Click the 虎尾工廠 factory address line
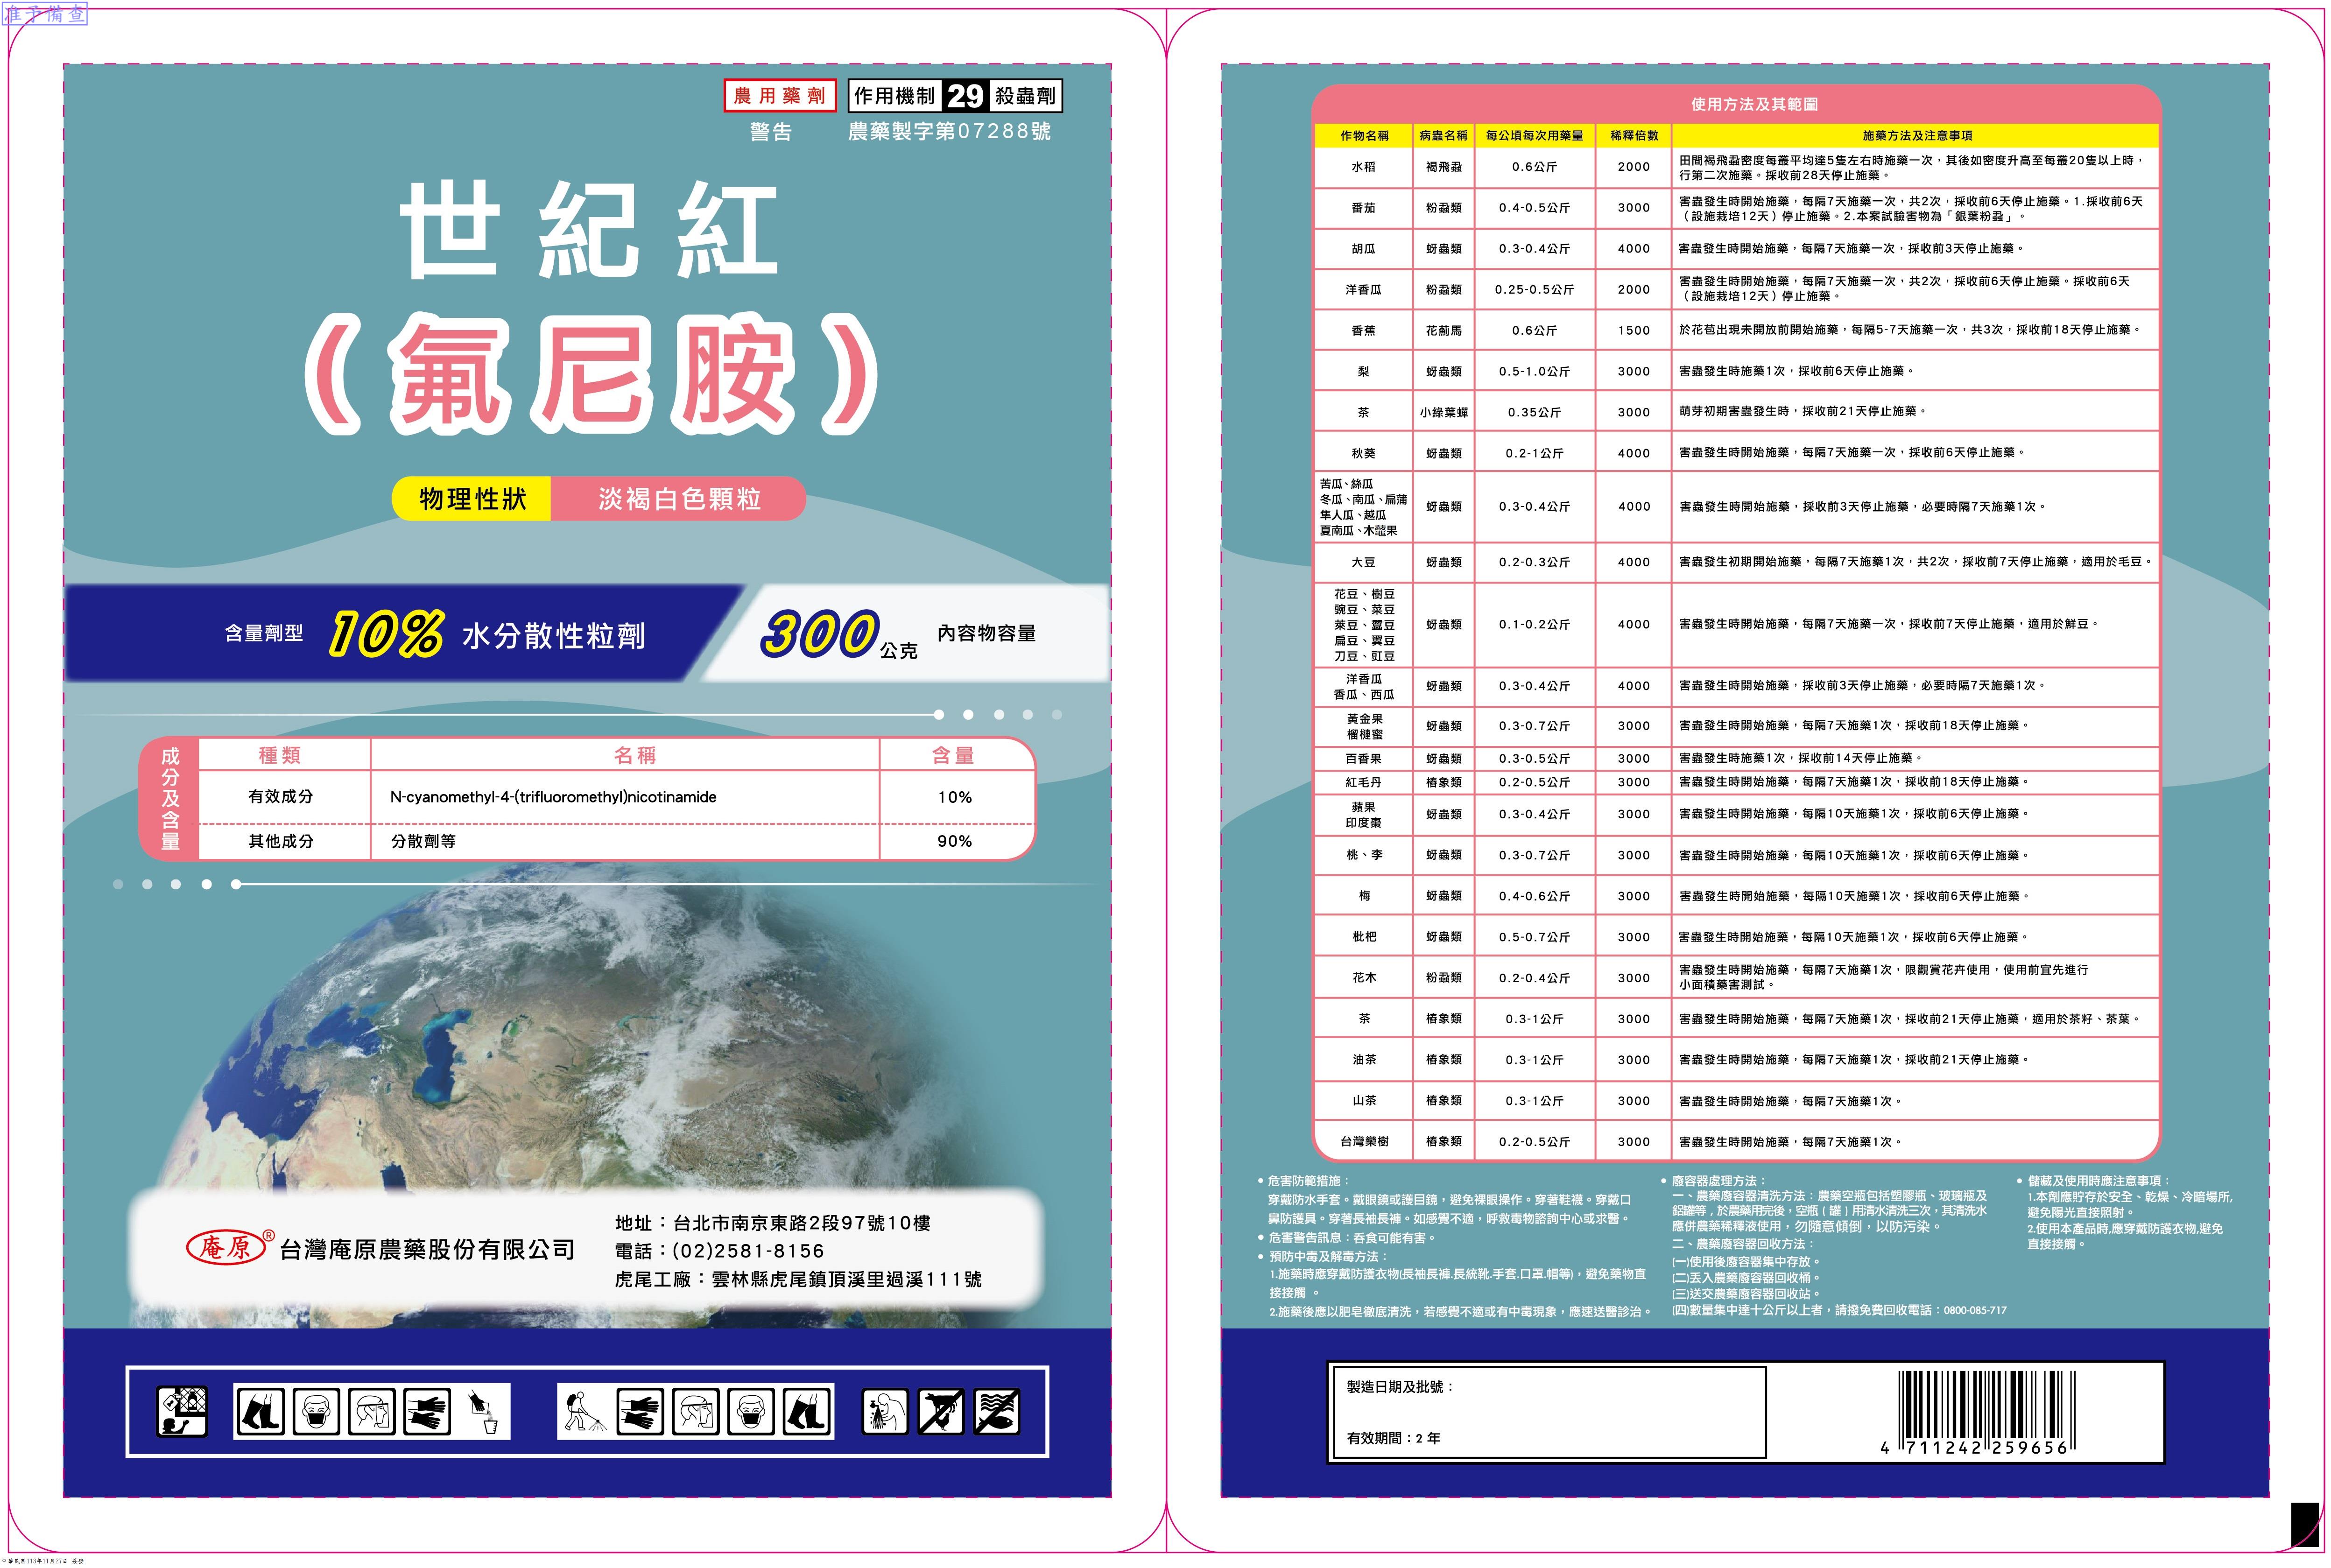The height and width of the screenshot is (1568, 2331). [x=798, y=1280]
